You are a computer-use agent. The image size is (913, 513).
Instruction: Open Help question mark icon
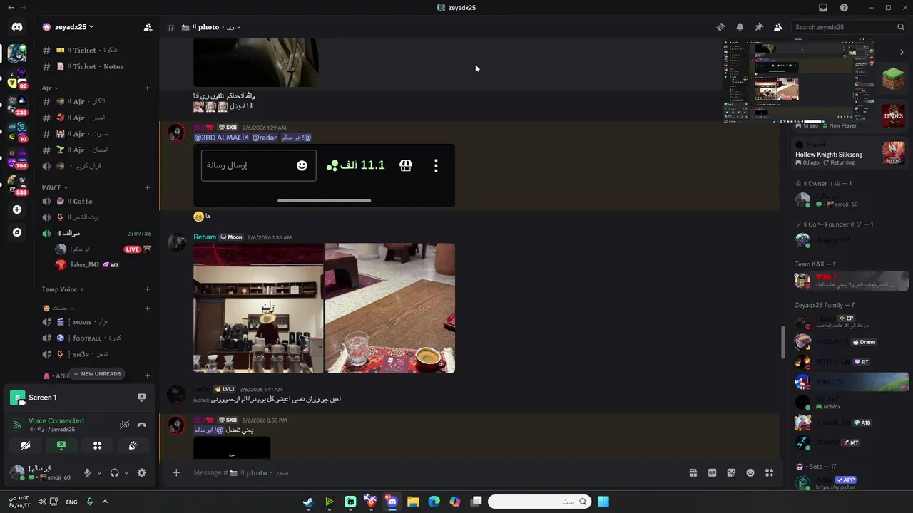[844, 8]
